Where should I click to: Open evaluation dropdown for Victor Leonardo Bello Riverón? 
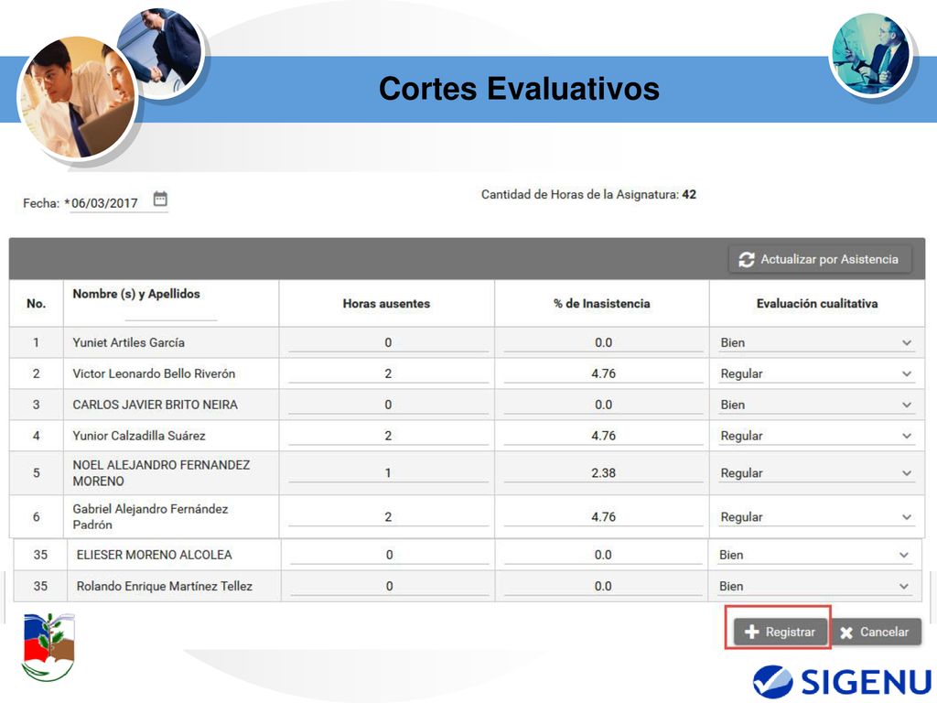pos(816,373)
